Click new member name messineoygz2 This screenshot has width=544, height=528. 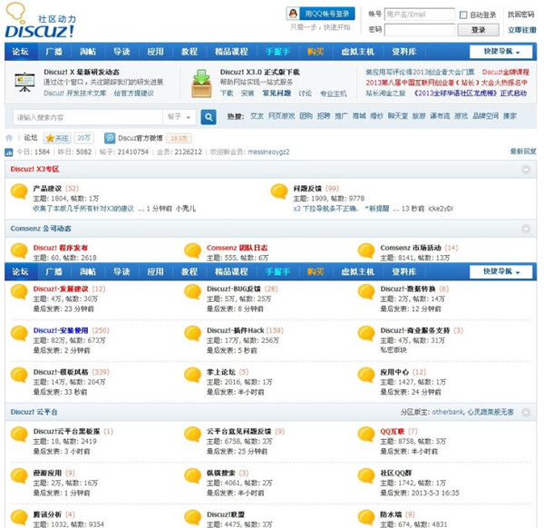[268, 152]
